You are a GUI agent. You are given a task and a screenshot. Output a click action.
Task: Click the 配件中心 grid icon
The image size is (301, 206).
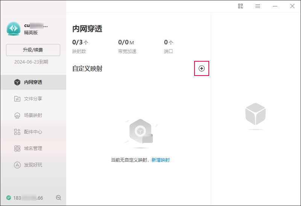[17, 132]
